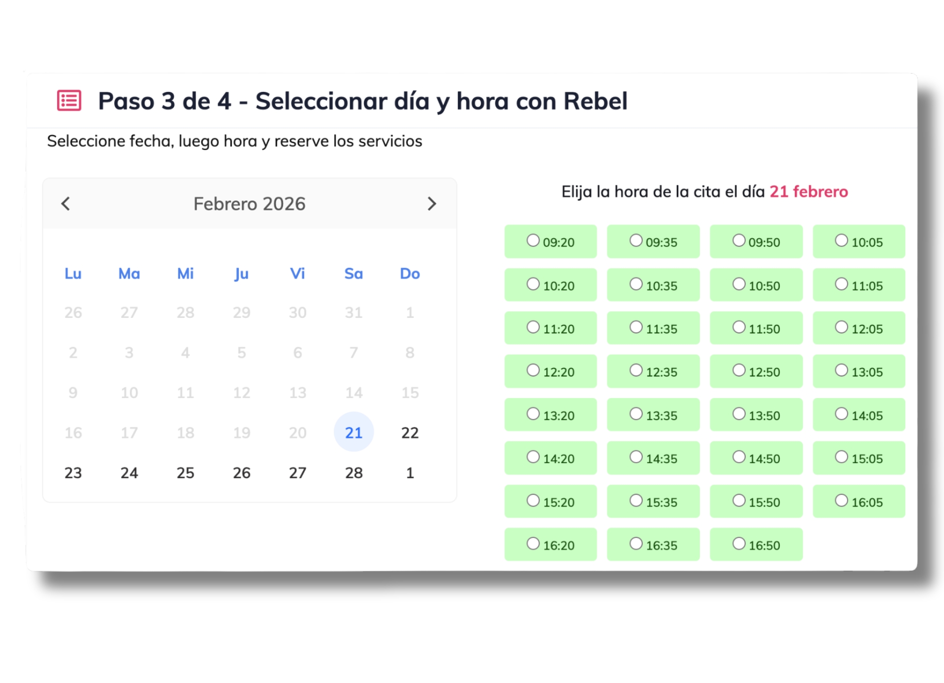
Task: Select the 09:20 appointment time
Action: (x=550, y=241)
